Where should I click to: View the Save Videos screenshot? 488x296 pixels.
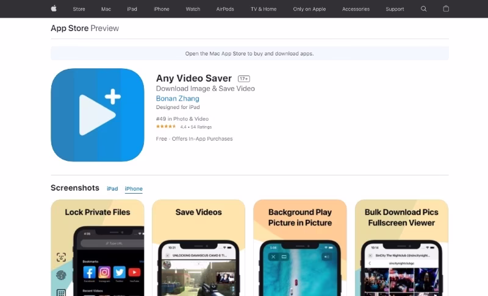click(199, 247)
